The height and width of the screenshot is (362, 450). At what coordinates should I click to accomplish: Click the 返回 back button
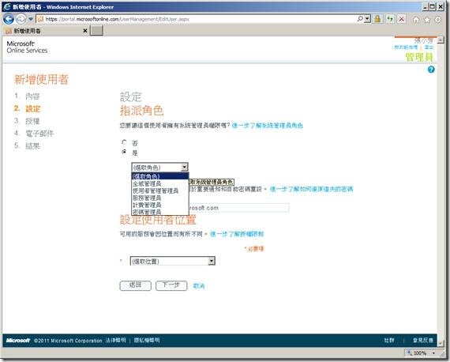click(135, 285)
